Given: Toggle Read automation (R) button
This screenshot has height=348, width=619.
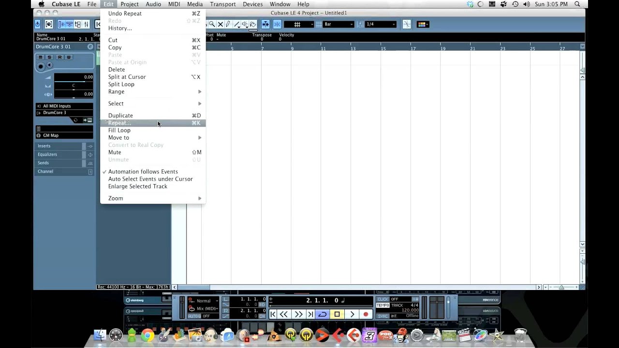Looking at the screenshot, I should (59, 57).
